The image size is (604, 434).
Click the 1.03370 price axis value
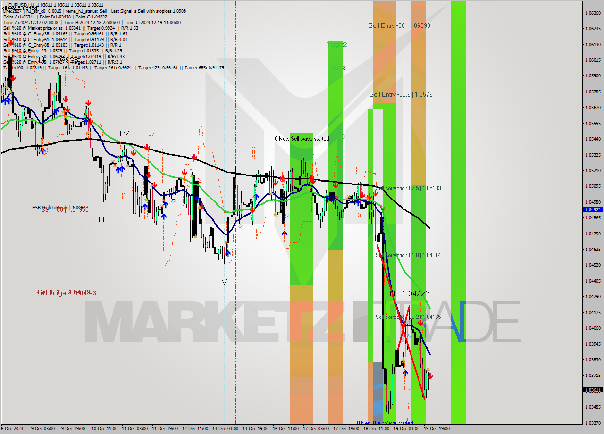point(593,423)
